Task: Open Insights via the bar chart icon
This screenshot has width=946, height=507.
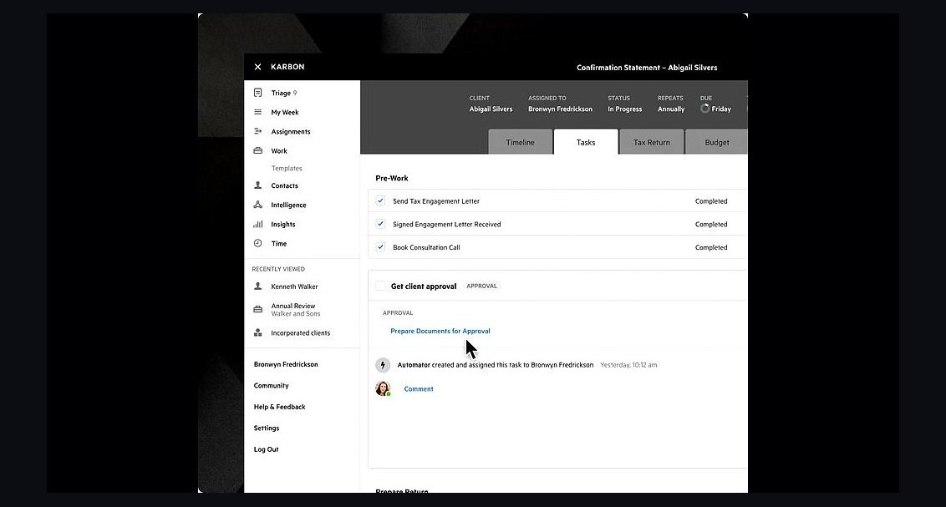Action: point(257,224)
